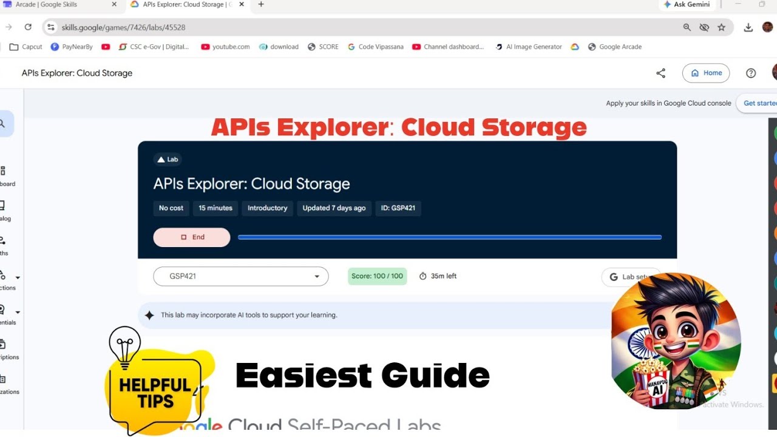This screenshot has width=777, height=437.
Task: Open the Google Arcade bookmark
Action: [x=614, y=47]
